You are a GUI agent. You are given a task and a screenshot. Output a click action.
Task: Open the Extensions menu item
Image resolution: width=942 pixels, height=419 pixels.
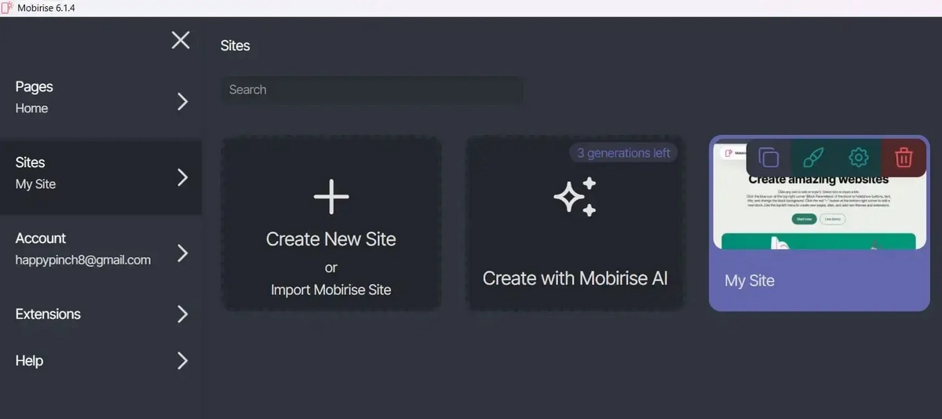[48, 314]
